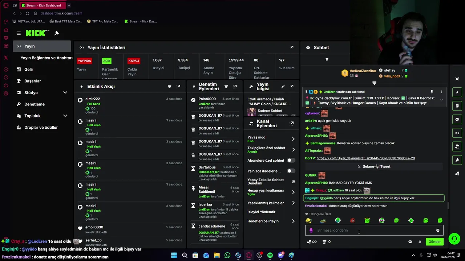Image resolution: width=465 pixels, height=261 pixels.
Task: Click Sekme-İçi Tweet button
Action: pos(374,166)
